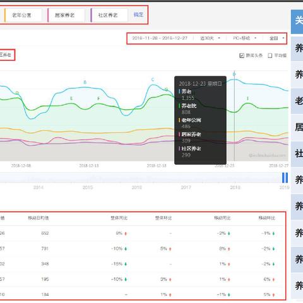Screen dimensions: 303x303
Task: Click the green down arrow beside -15%
Action: tap(126, 264)
